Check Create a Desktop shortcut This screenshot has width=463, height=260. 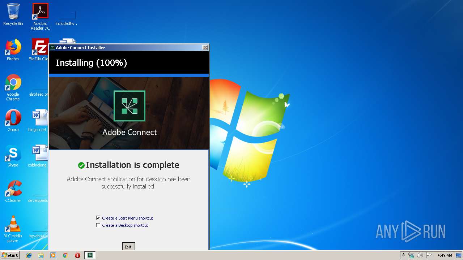click(x=98, y=225)
